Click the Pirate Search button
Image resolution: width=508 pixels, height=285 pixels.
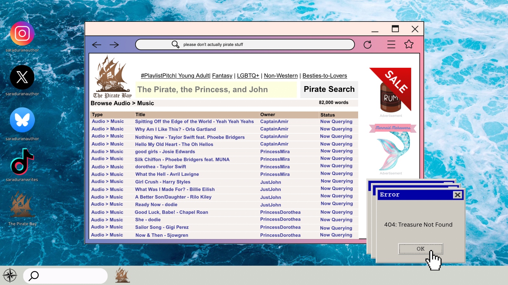click(x=329, y=89)
